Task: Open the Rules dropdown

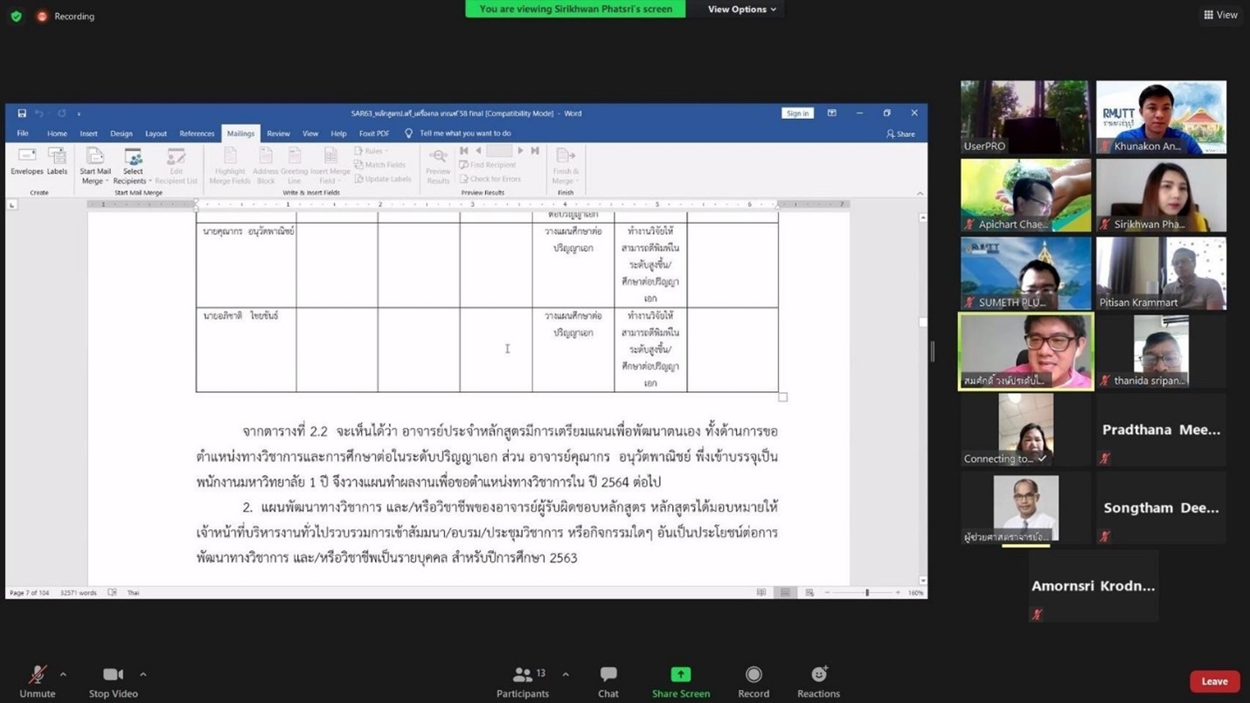Action: click(372, 151)
